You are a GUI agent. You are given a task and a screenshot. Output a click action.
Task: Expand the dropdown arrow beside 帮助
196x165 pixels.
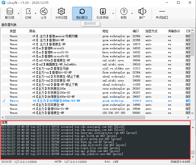(132, 14)
